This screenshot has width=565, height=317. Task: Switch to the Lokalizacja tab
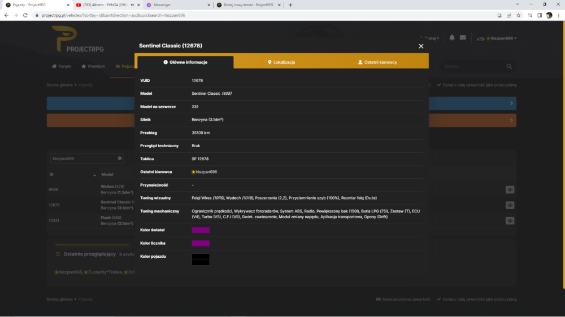(x=281, y=62)
